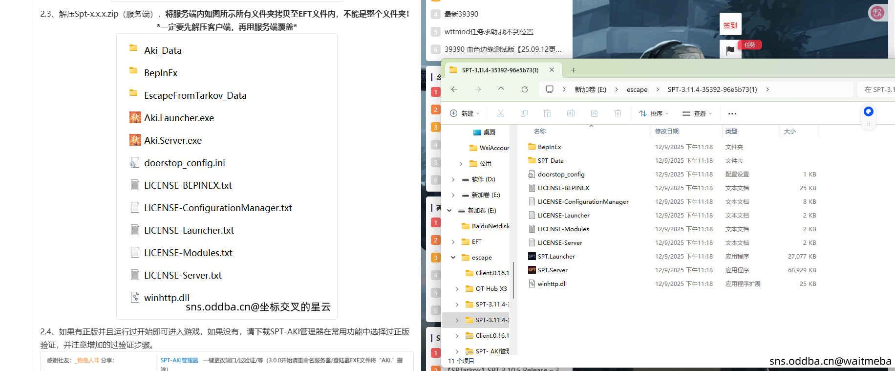
Task: Click the 签到 sign-in button
Action: [x=730, y=24]
